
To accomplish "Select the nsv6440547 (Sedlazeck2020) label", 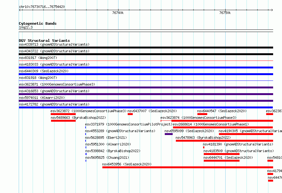I will point(222,111).
